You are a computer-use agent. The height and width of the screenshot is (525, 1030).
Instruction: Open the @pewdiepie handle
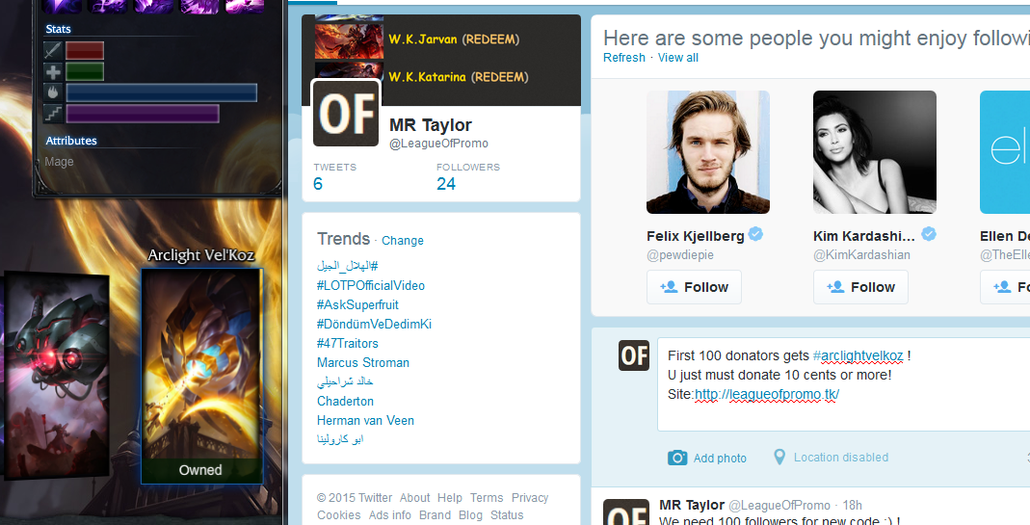(680, 255)
